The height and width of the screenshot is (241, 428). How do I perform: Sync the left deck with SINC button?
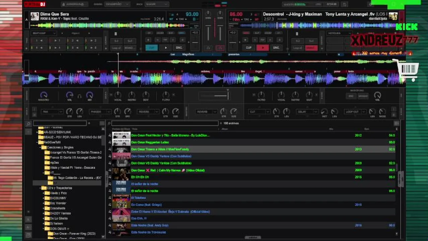[179, 48]
